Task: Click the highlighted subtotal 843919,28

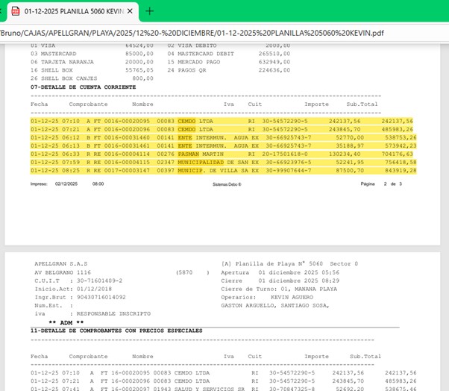Action: point(401,170)
